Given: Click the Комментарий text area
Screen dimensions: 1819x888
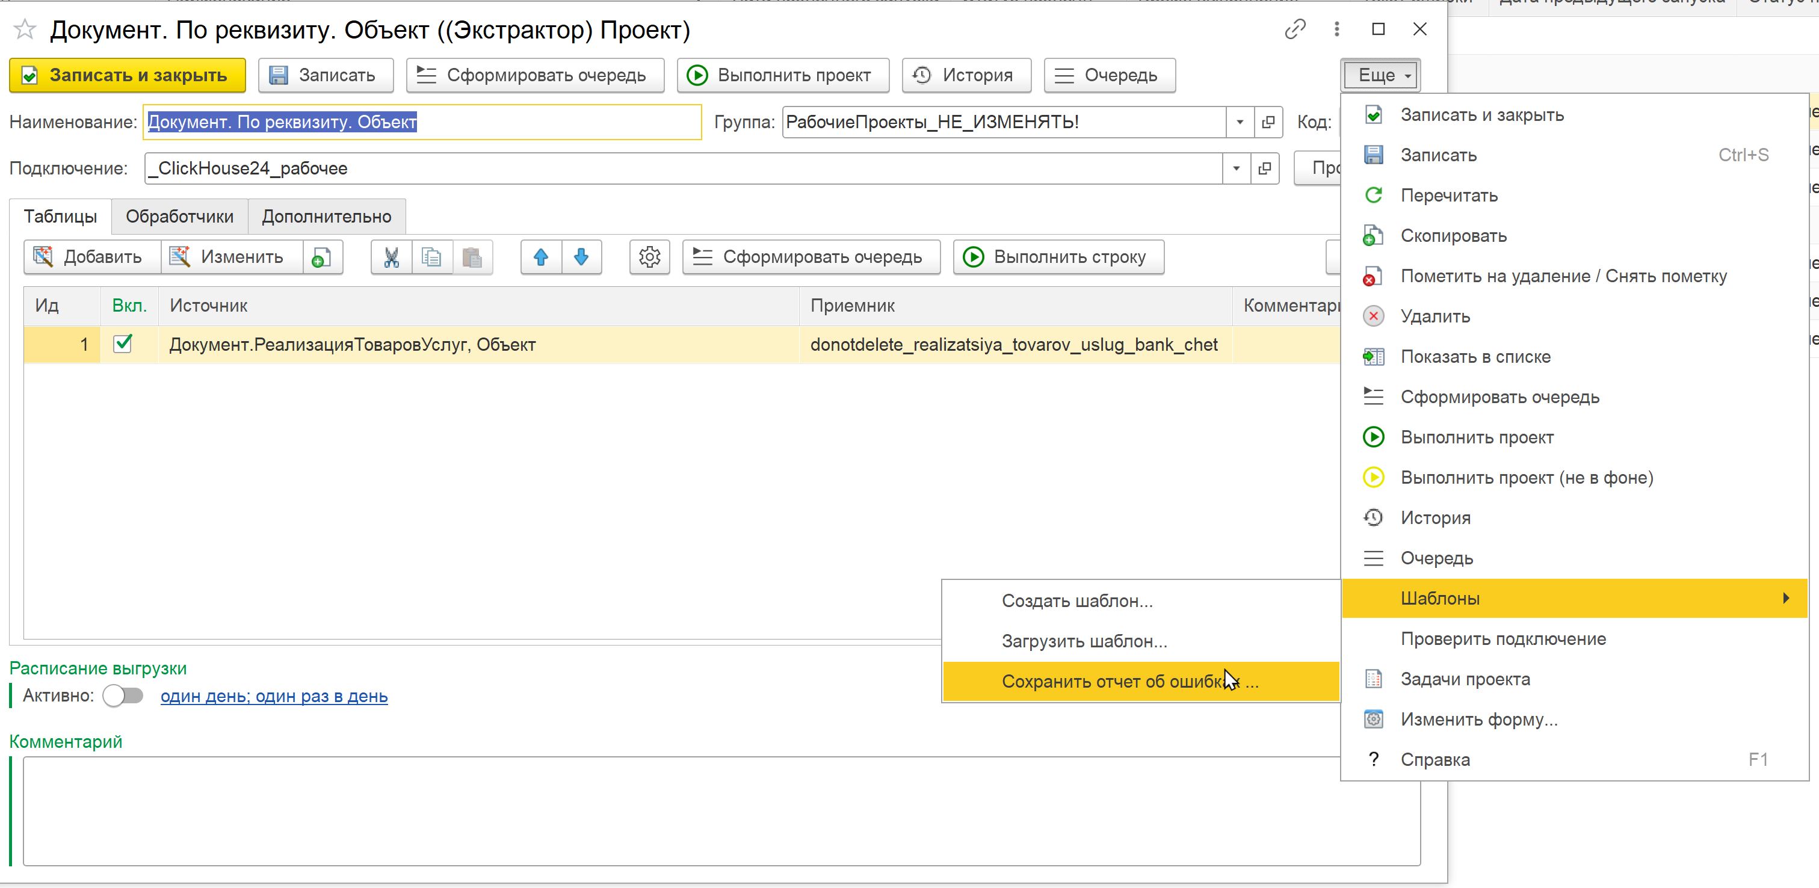Looking at the screenshot, I should click(x=721, y=811).
